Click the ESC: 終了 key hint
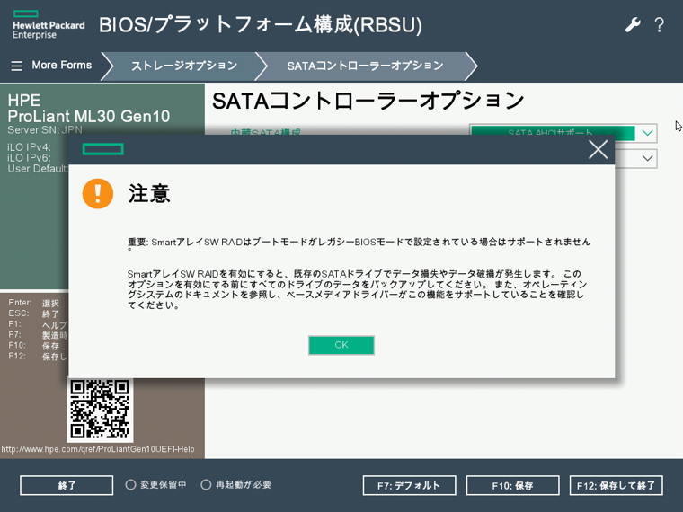The image size is (683, 512). [x=33, y=313]
